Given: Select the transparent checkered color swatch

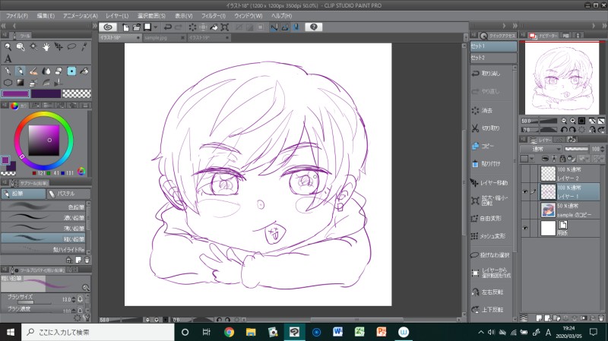Looking at the screenshot, I should [x=77, y=93].
